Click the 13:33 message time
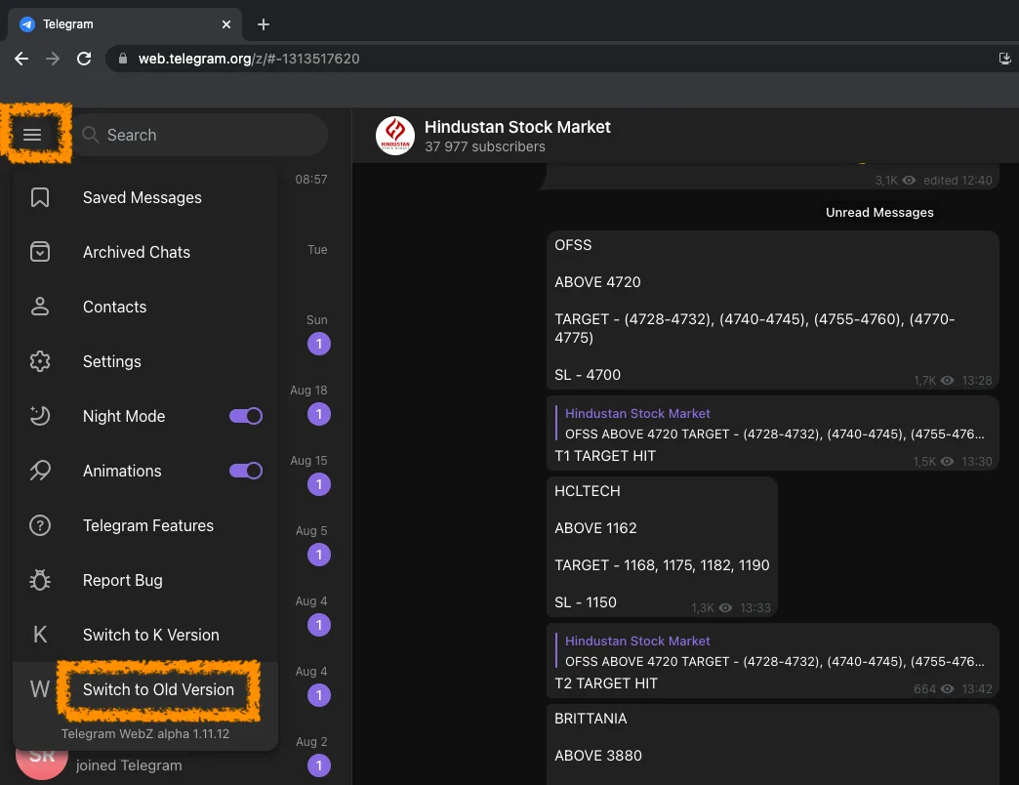The image size is (1019, 785). pos(755,607)
